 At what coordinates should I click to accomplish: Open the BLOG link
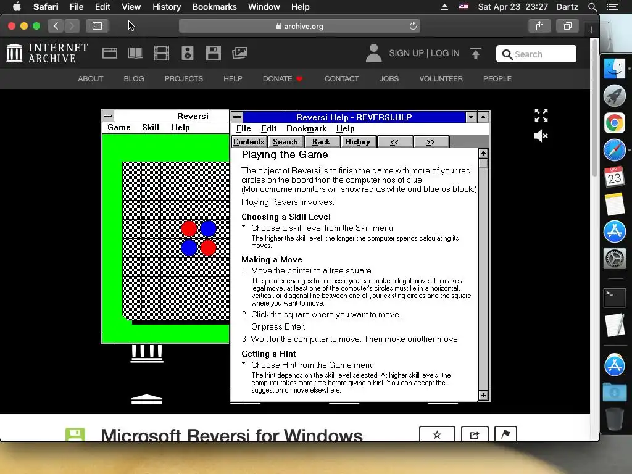[x=134, y=79]
